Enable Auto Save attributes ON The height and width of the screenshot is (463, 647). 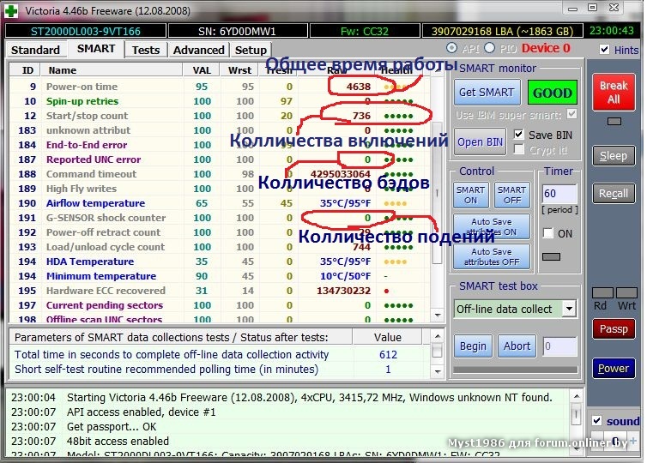pyautogui.click(x=492, y=226)
